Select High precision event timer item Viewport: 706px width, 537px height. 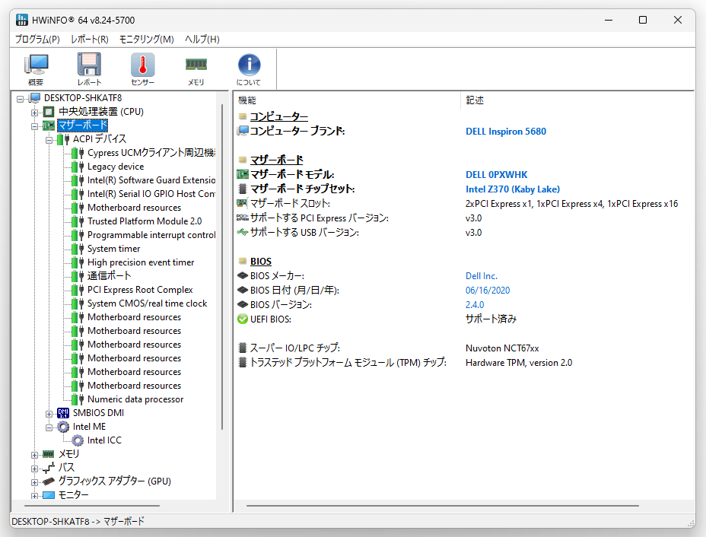[x=141, y=262]
